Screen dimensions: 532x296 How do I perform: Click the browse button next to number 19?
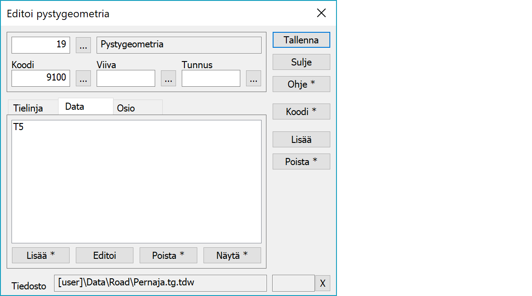tap(83, 45)
